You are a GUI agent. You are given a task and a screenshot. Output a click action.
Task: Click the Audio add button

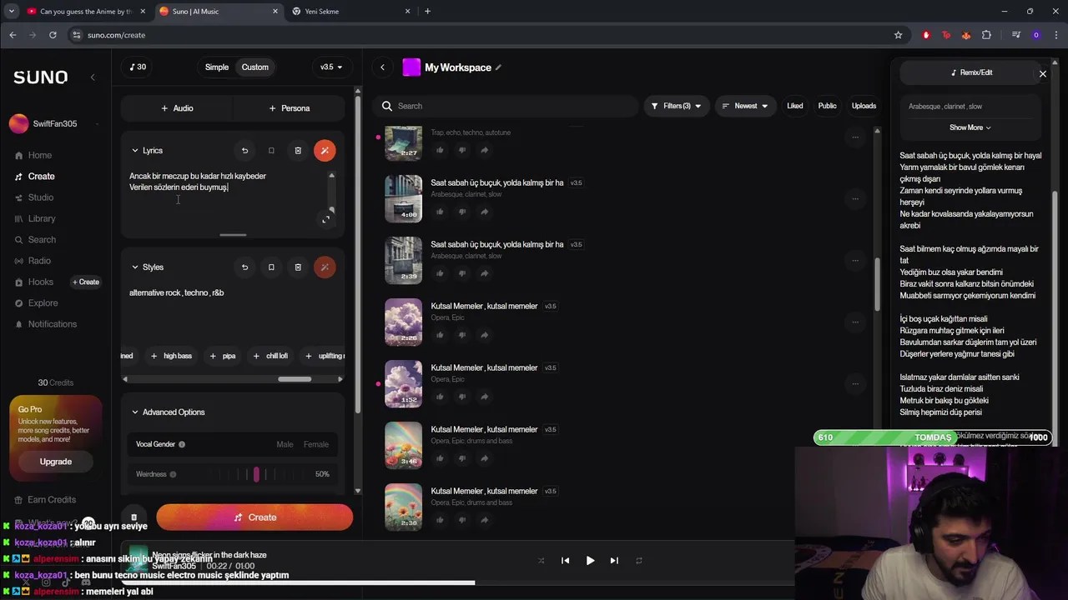tap(177, 108)
